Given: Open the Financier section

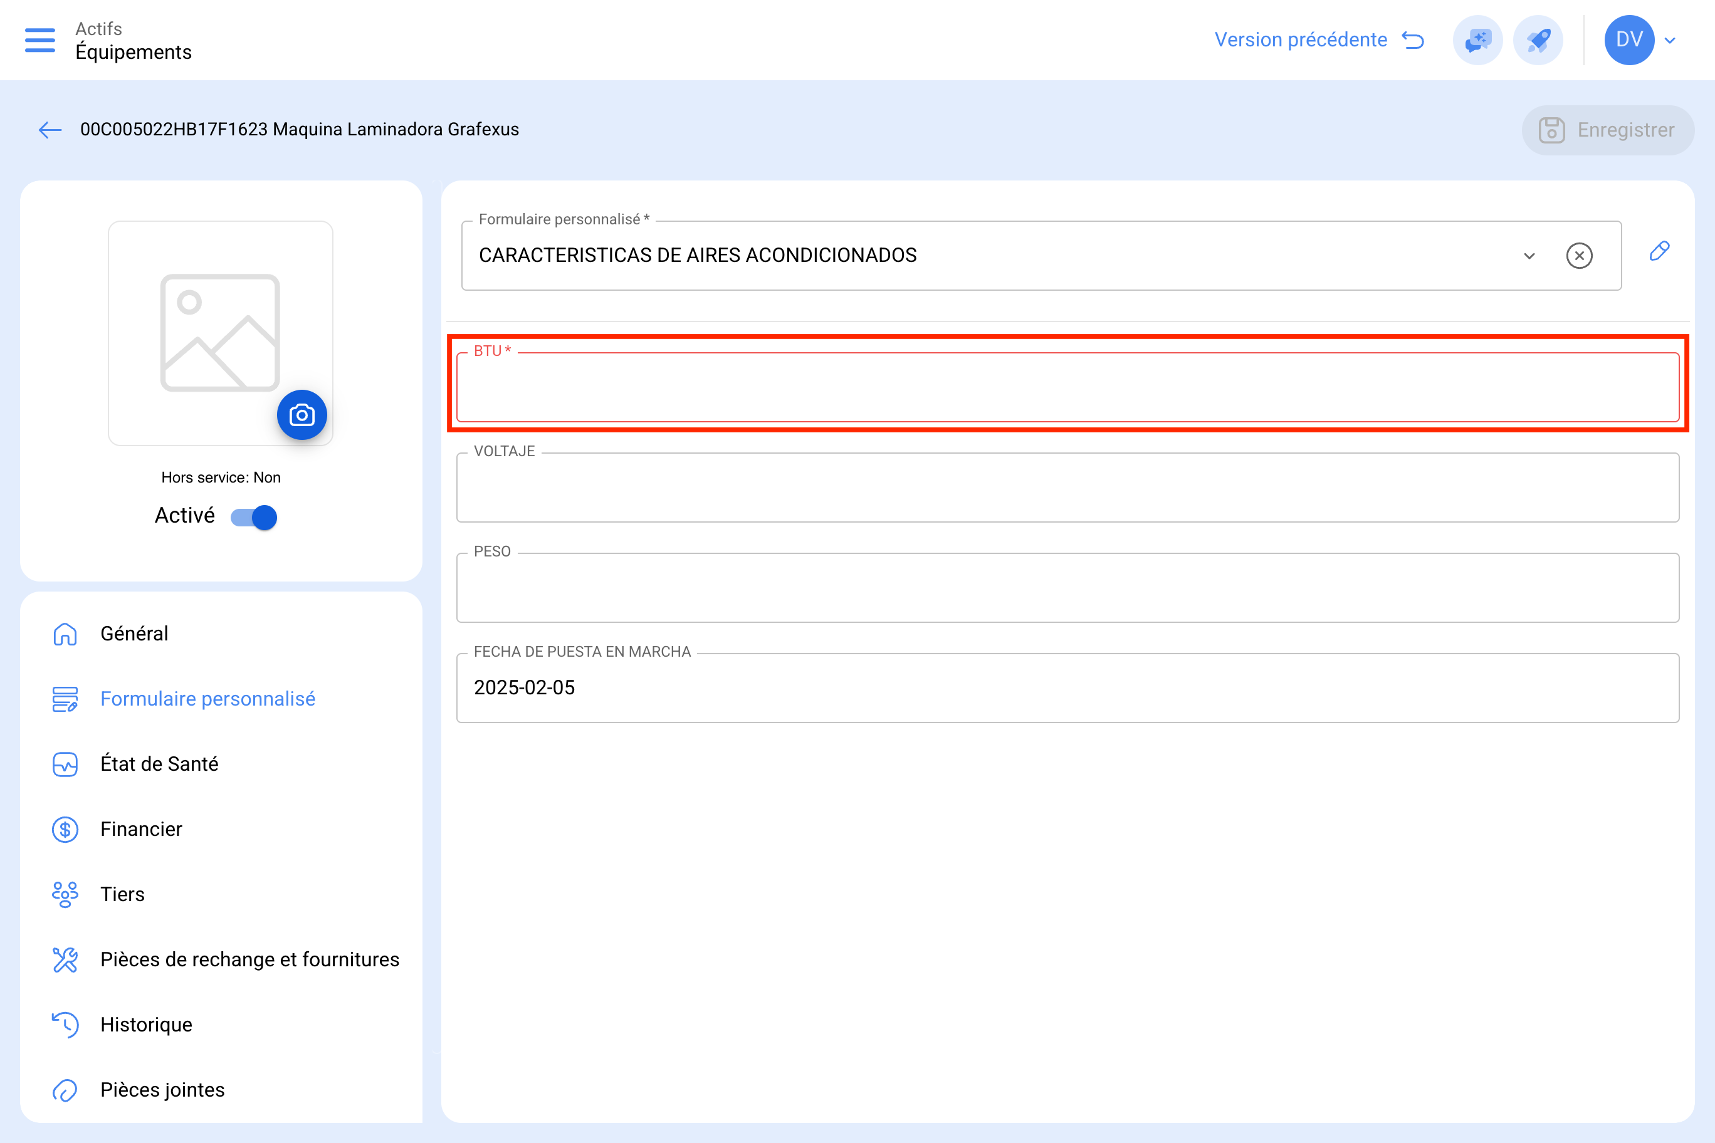Looking at the screenshot, I should pos(221,829).
